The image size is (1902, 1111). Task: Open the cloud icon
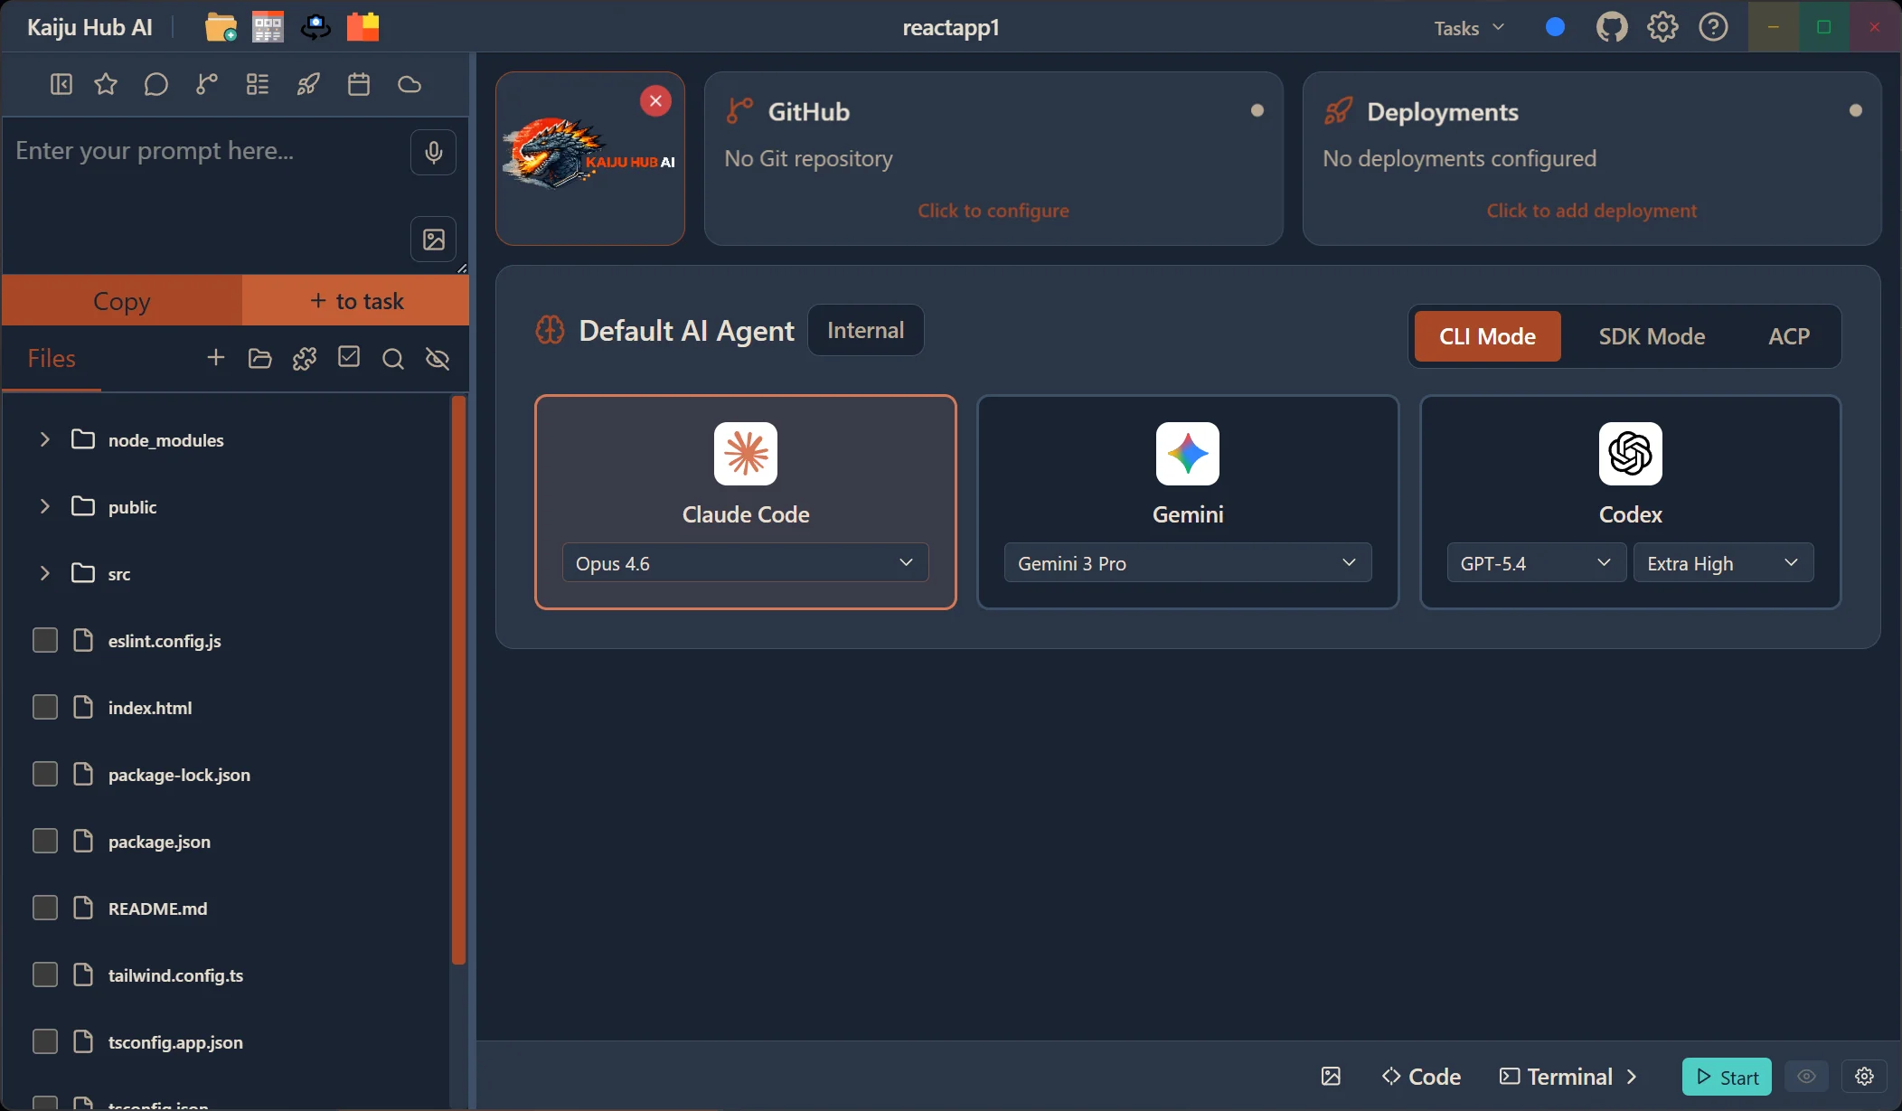[x=410, y=84]
